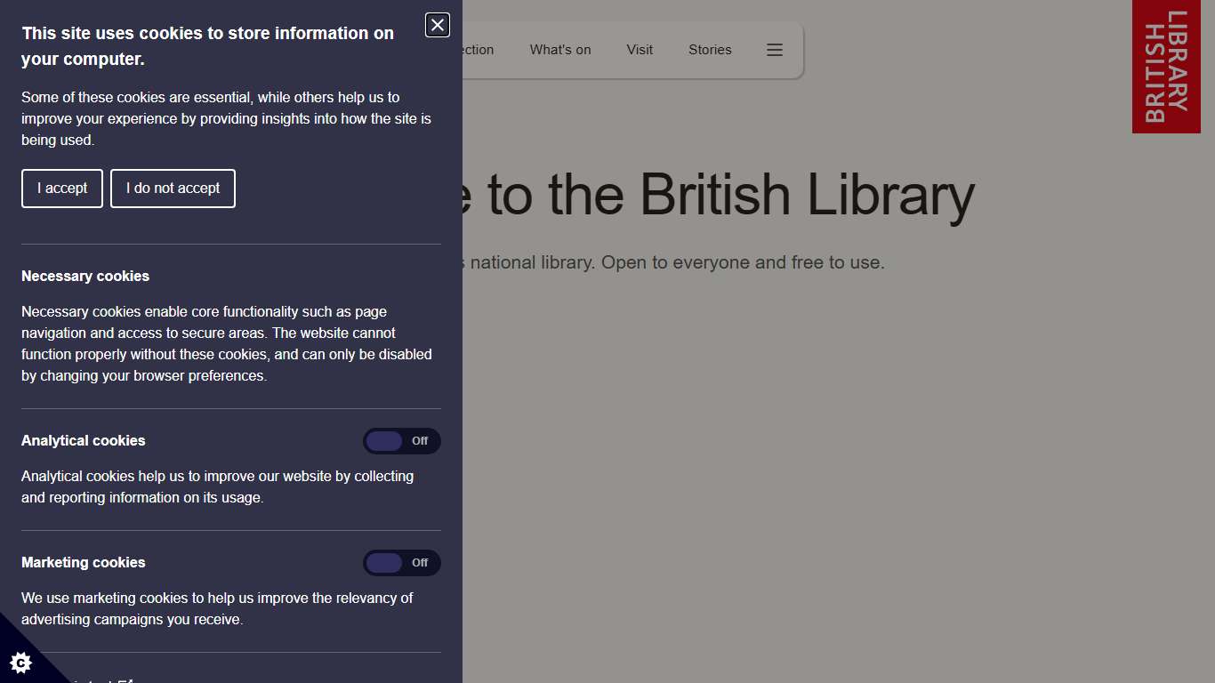Go to the Stories section

point(709,50)
